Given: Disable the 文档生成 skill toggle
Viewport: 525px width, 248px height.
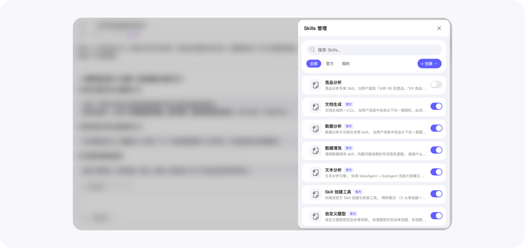Looking at the screenshot, I should click(x=436, y=106).
